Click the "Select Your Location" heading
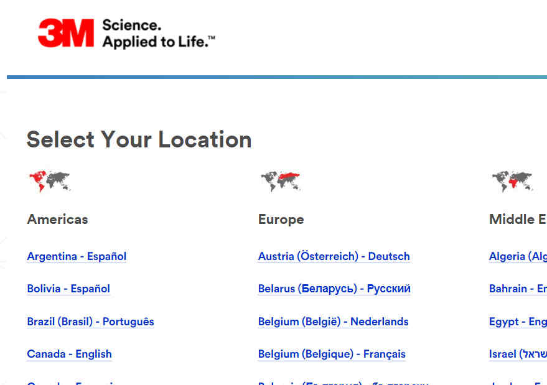 coord(139,139)
